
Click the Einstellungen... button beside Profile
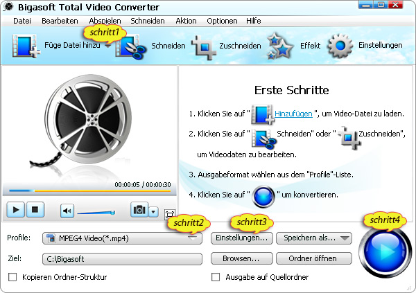tap(242, 238)
